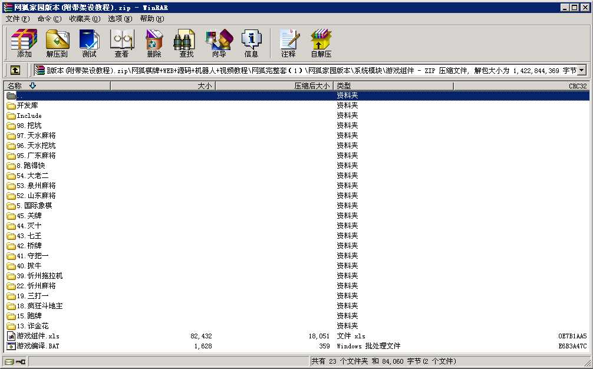
Task: Click the drive icon in status bar
Action: pos(10,362)
